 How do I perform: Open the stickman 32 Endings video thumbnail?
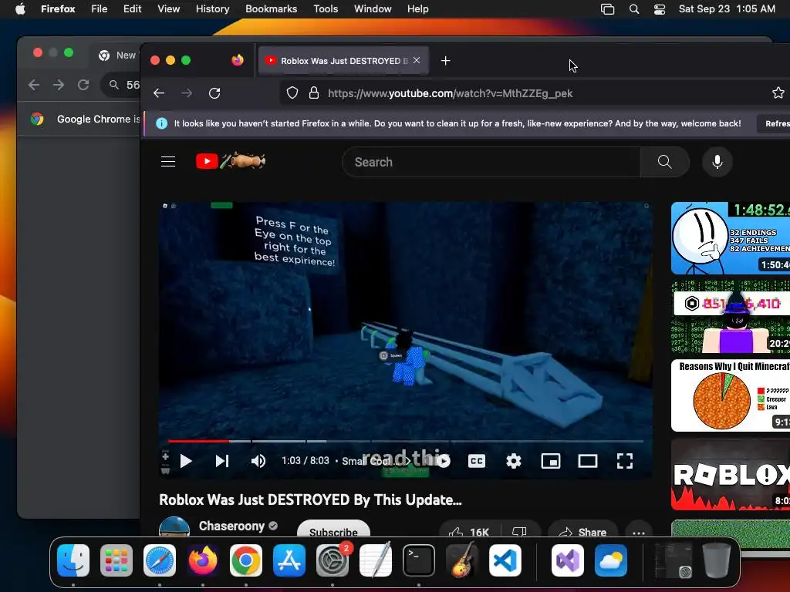click(x=731, y=238)
